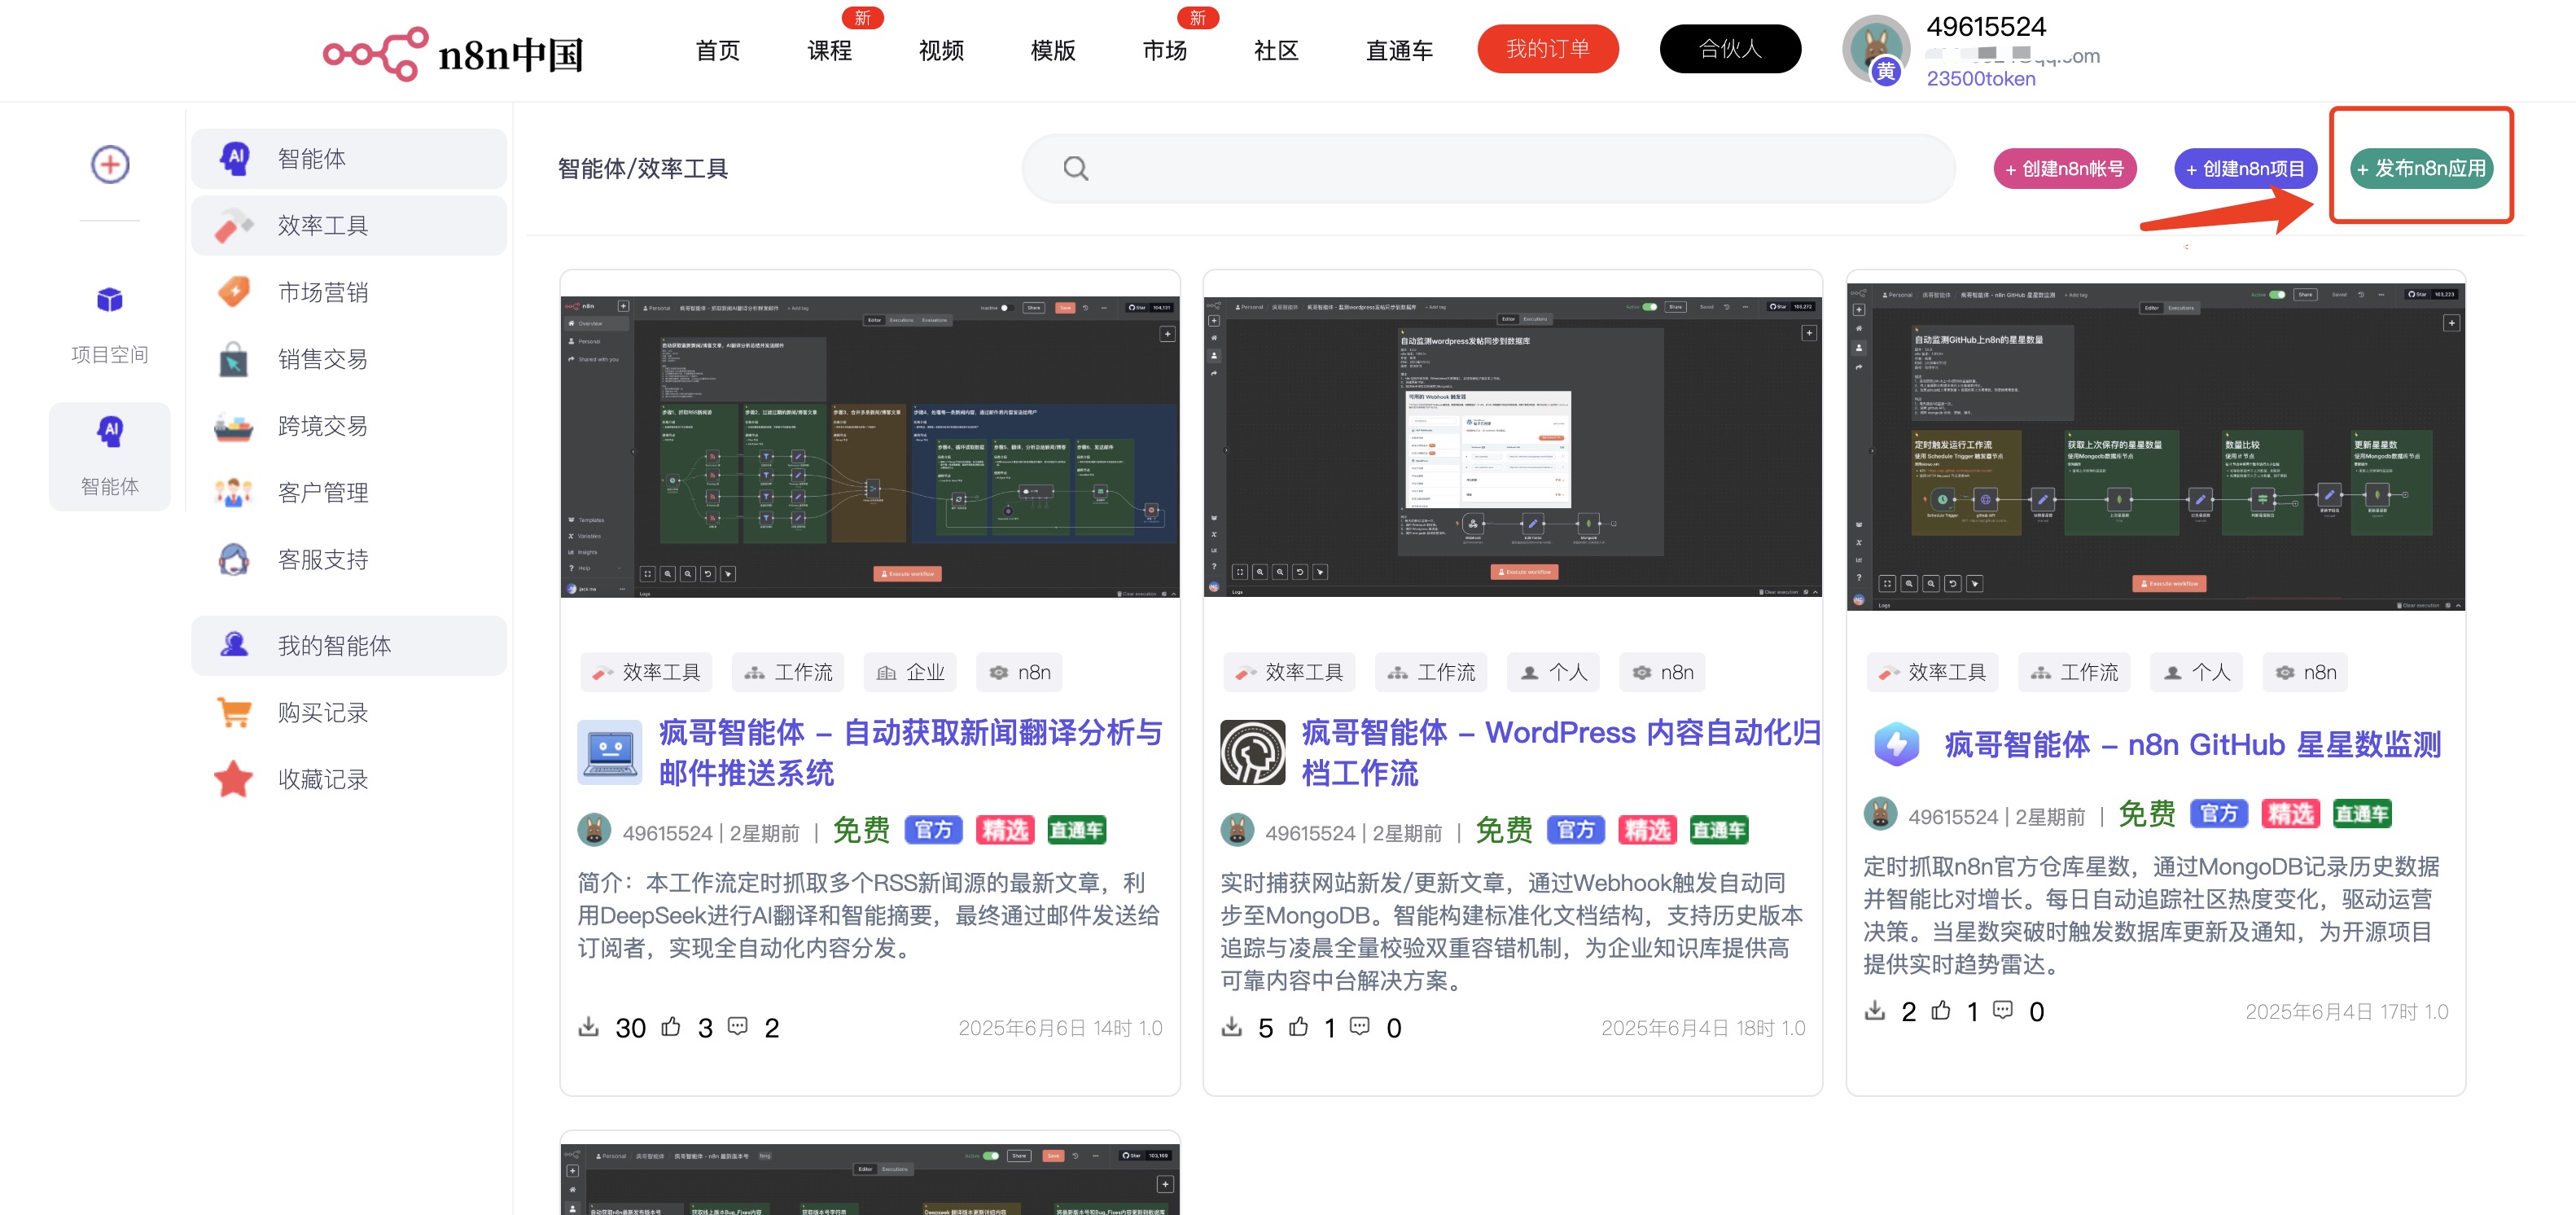2576x1215 pixels.
Task: Click the 发布n8n应用 button
Action: tap(2421, 169)
